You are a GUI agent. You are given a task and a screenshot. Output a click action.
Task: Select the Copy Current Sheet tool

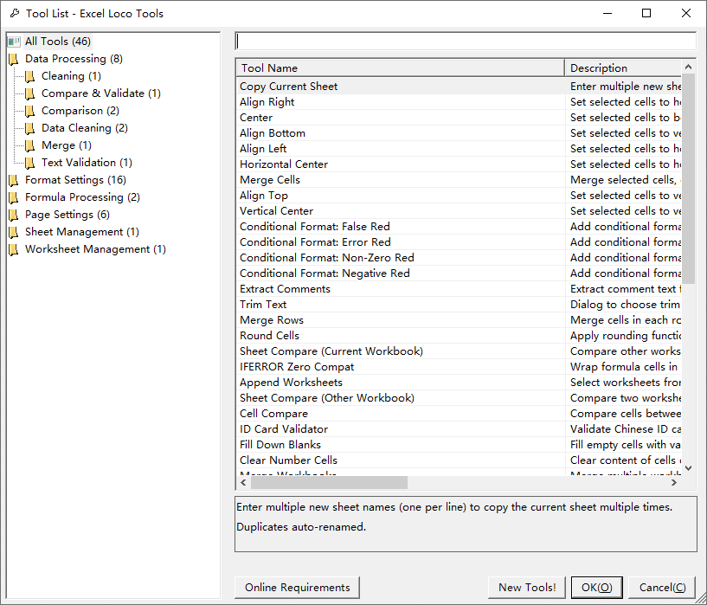(x=459, y=87)
